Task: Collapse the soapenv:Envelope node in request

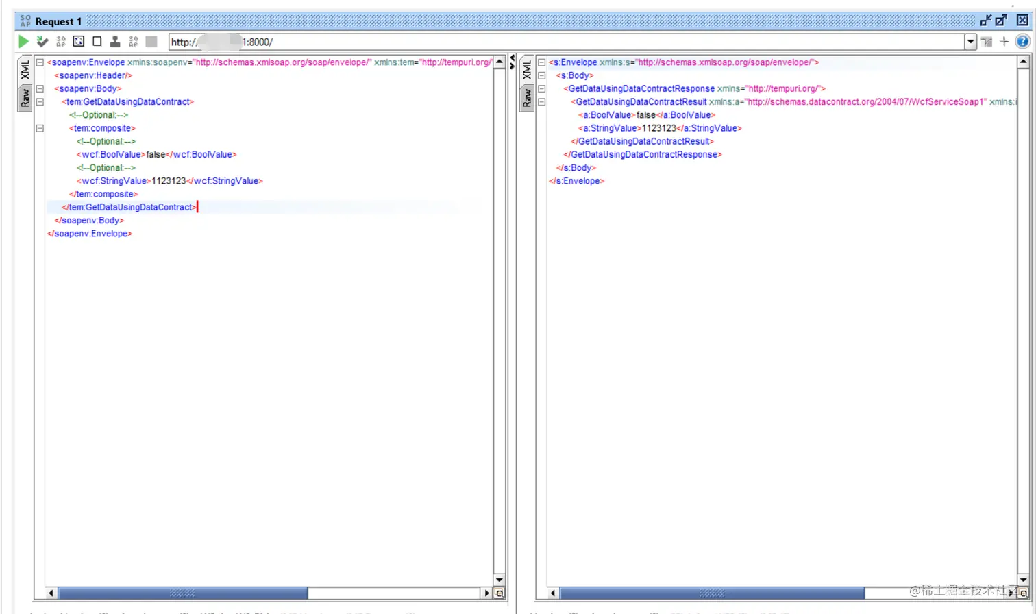Action: [x=40, y=62]
